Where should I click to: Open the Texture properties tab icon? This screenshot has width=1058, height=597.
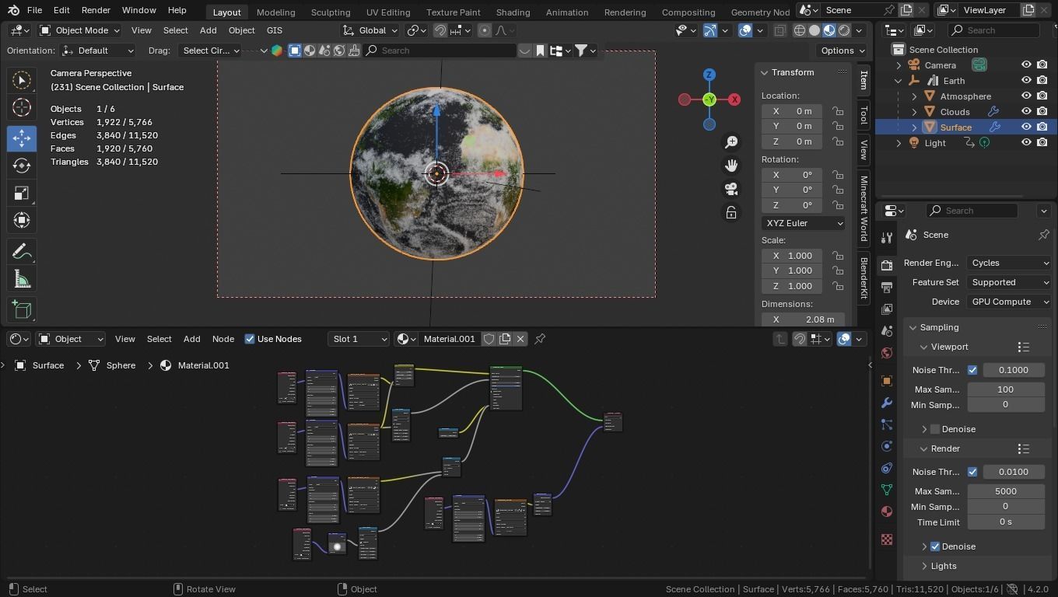[x=887, y=539]
